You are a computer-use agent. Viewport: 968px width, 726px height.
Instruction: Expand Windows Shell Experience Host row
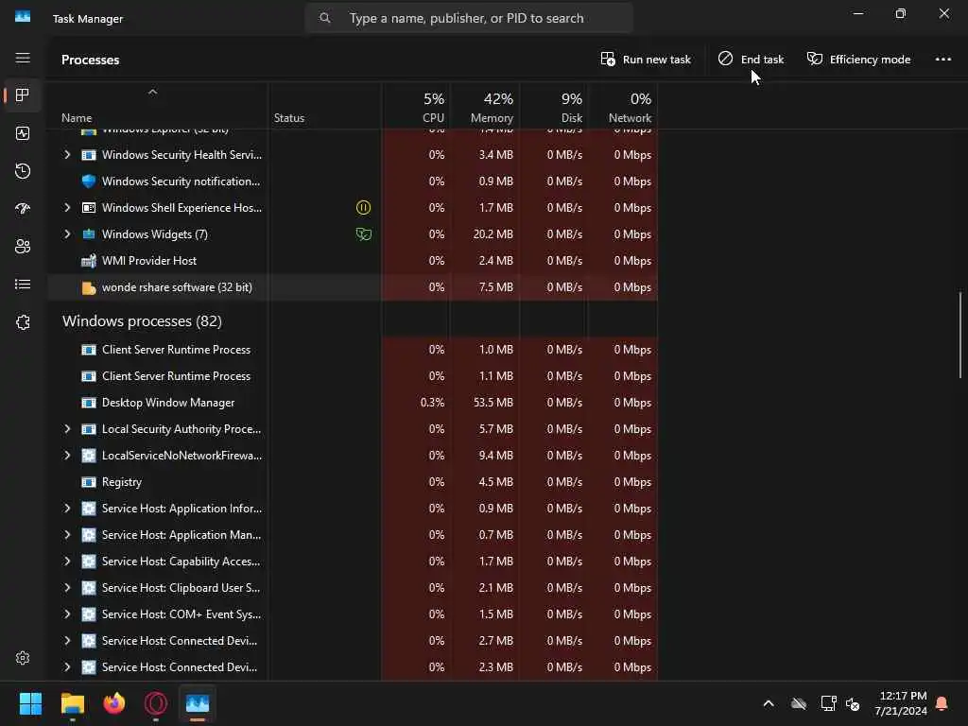click(x=67, y=207)
